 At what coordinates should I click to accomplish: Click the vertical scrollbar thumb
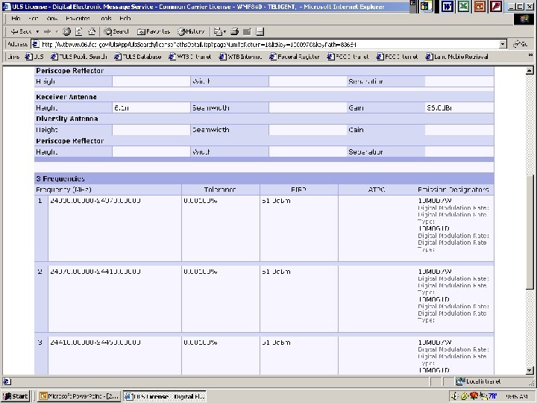pyautogui.click(x=530, y=231)
